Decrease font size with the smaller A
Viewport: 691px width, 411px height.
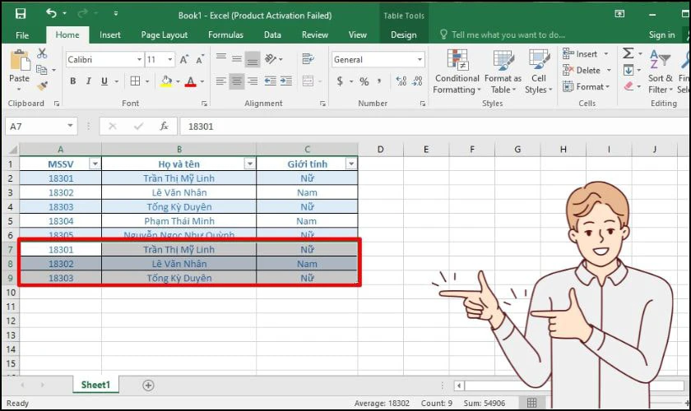(x=200, y=59)
